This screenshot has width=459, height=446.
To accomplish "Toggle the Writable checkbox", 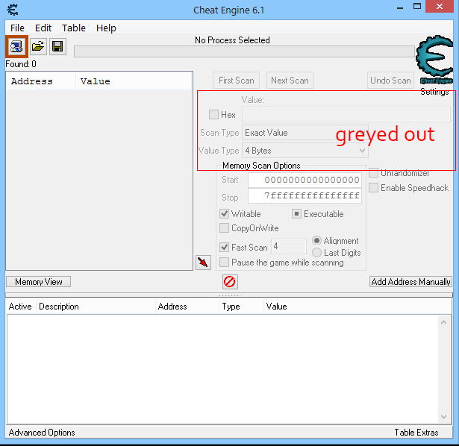I will pyautogui.click(x=224, y=214).
